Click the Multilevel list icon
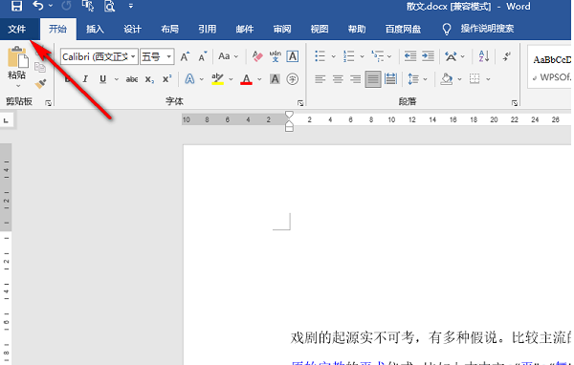The height and width of the screenshot is (365, 574). 378,56
